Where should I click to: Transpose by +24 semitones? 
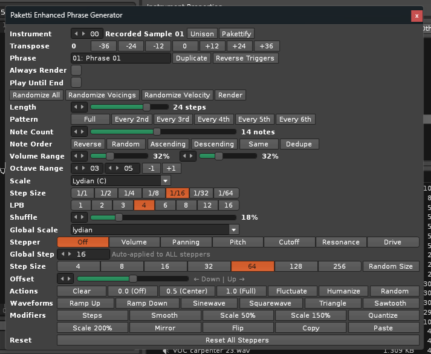[239, 46]
